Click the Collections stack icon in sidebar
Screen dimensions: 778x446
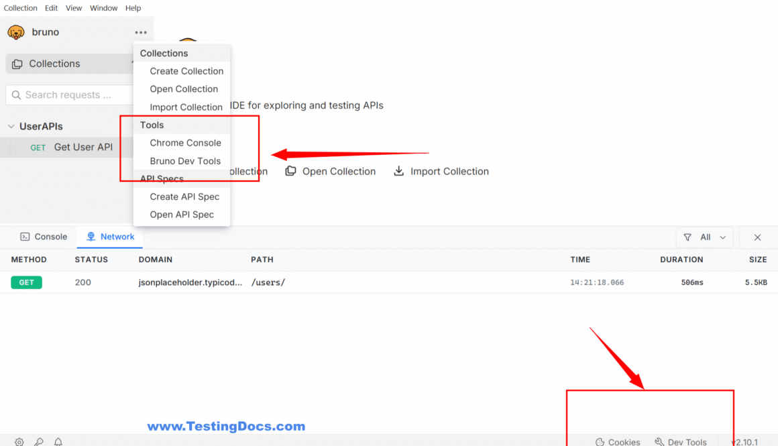(x=17, y=64)
